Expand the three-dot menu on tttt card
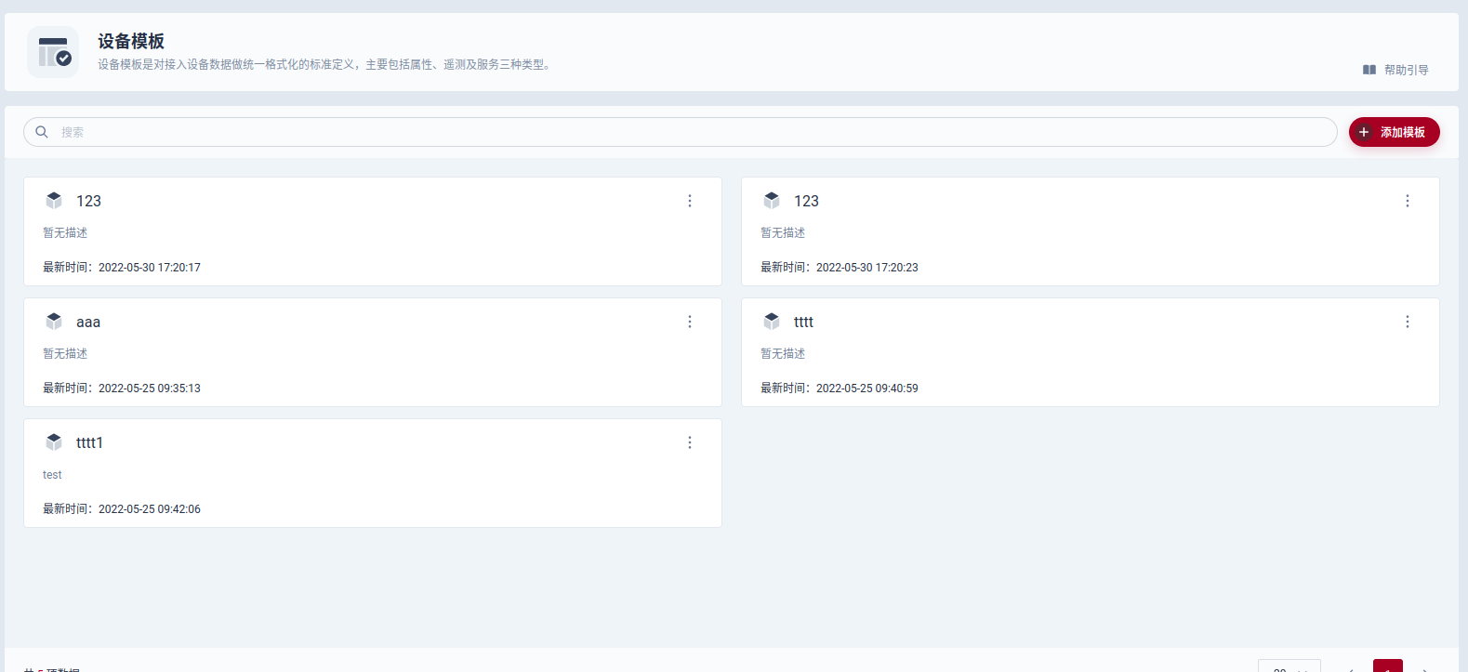 coord(1408,322)
